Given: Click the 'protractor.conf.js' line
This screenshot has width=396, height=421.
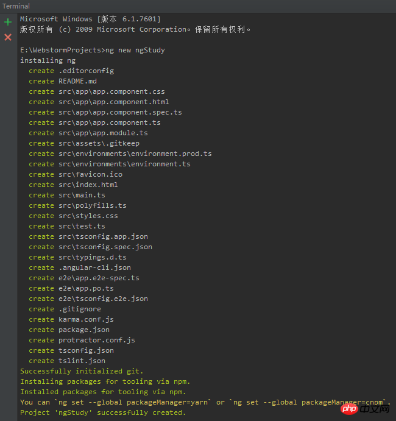Looking at the screenshot, I should (x=82, y=340).
